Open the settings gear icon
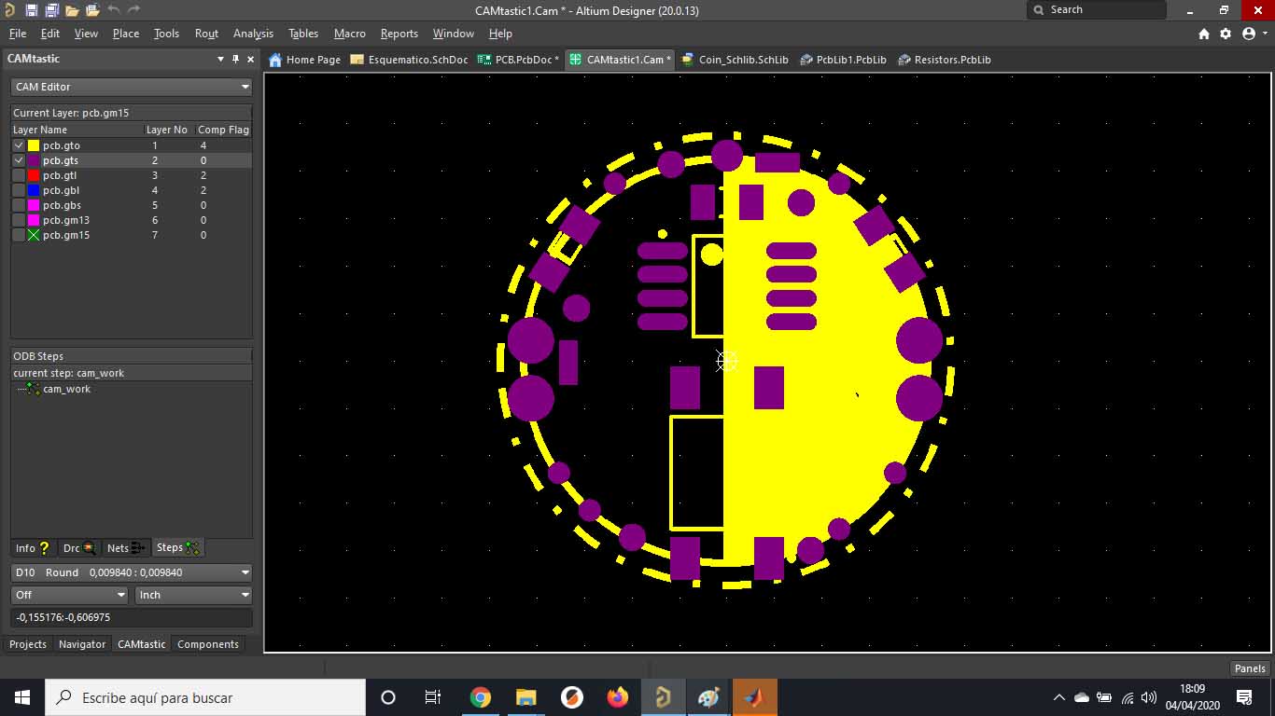Viewport: 1275px width, 716px height. [1226, 34]
